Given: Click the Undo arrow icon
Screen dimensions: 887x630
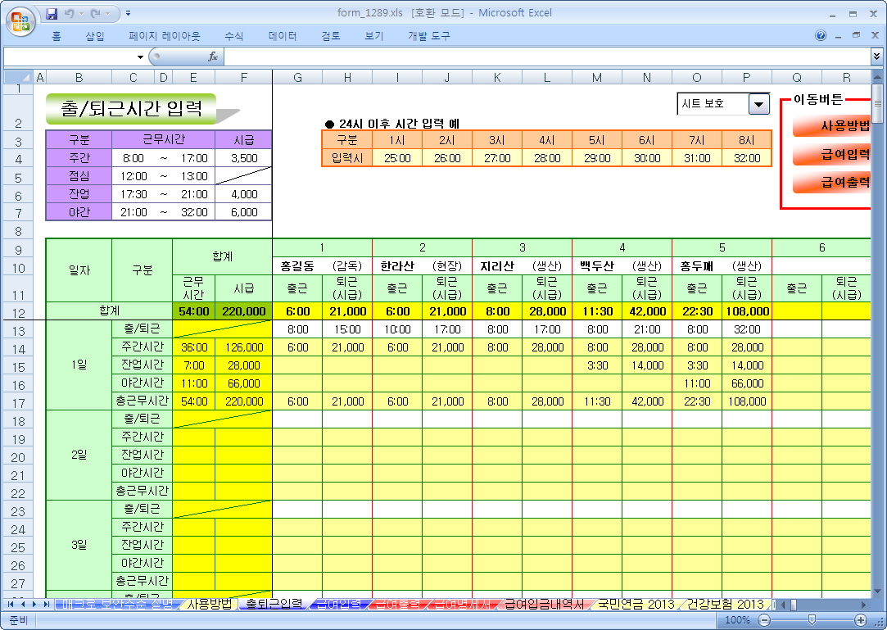Looking at the screenshot, I should [70, 13].
